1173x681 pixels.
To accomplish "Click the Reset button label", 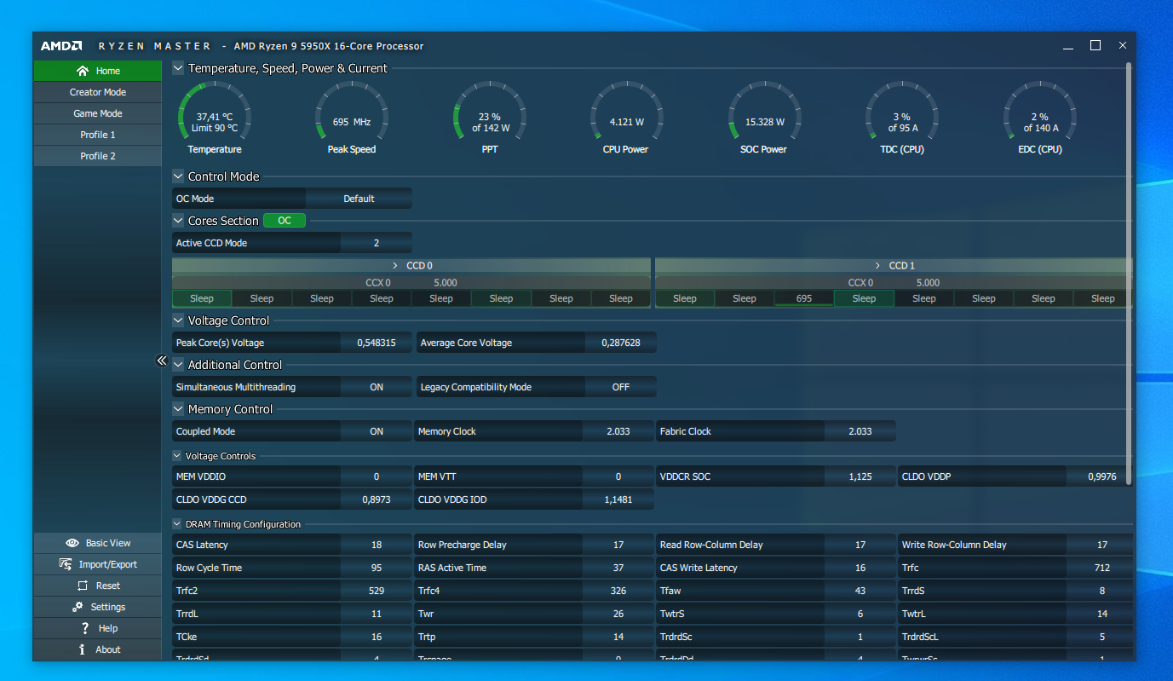I will [108, 586].
